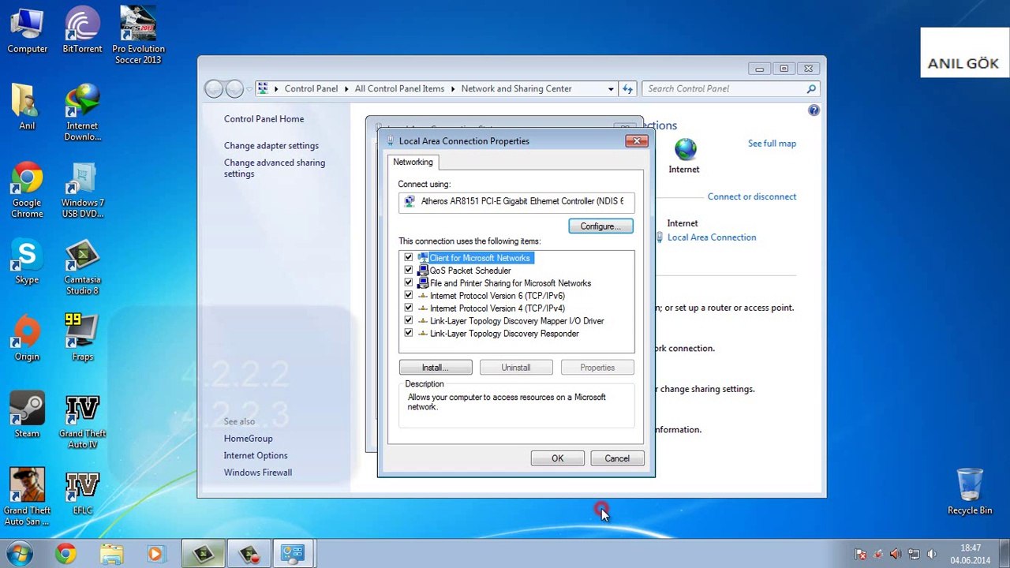Select the Steam desktop shortcut
The height and width of the screenshot is (568, 1010).
tap(27, 415)
